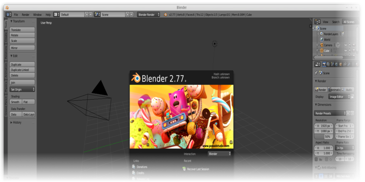Screen dimensions: 365x182
Task: Click the outliner horizontal scrollbar
Action: tap(328, 57)
